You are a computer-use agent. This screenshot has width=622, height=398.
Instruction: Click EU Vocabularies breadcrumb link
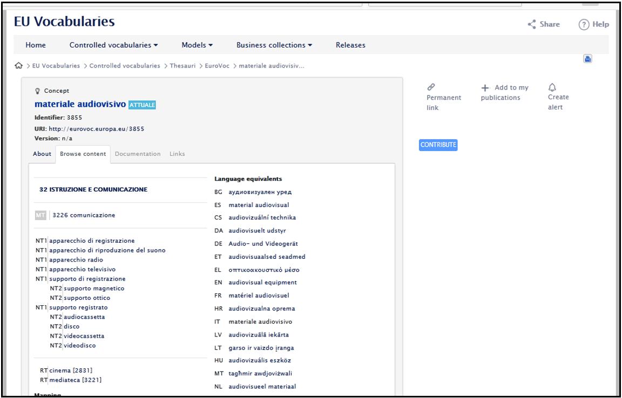(56, 66)
